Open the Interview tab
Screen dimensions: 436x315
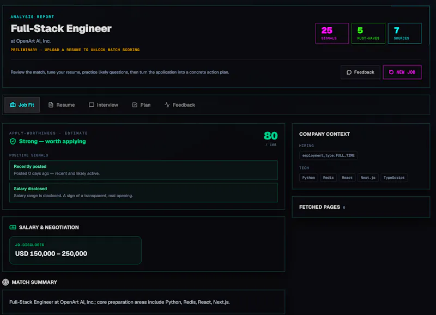tap(104, 105)
